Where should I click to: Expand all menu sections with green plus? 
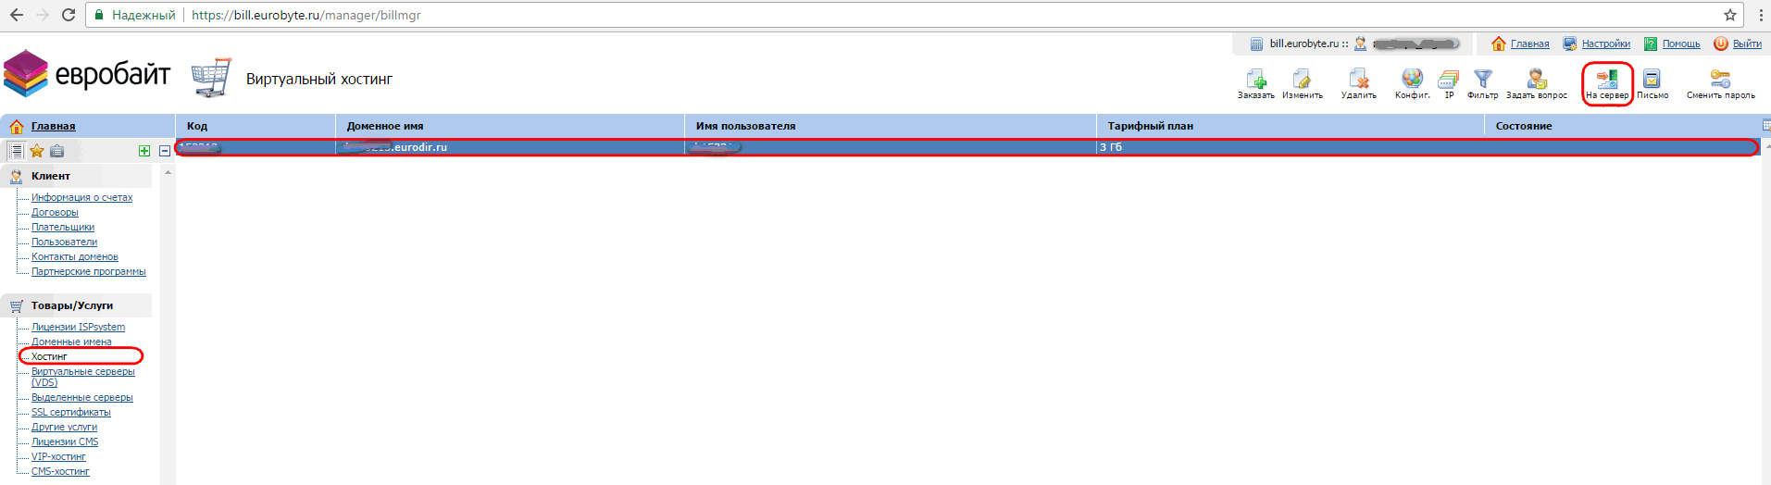[x=144, y=151]
